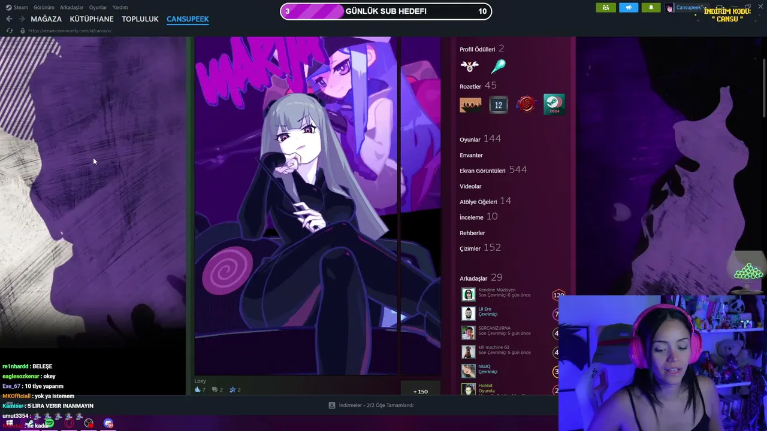Open Discord from the taskbar
The height and width of the screenshot is (431, 767).
108,423
